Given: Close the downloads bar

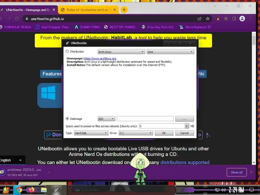Looking at the screenshot, I should click(251, 172).
